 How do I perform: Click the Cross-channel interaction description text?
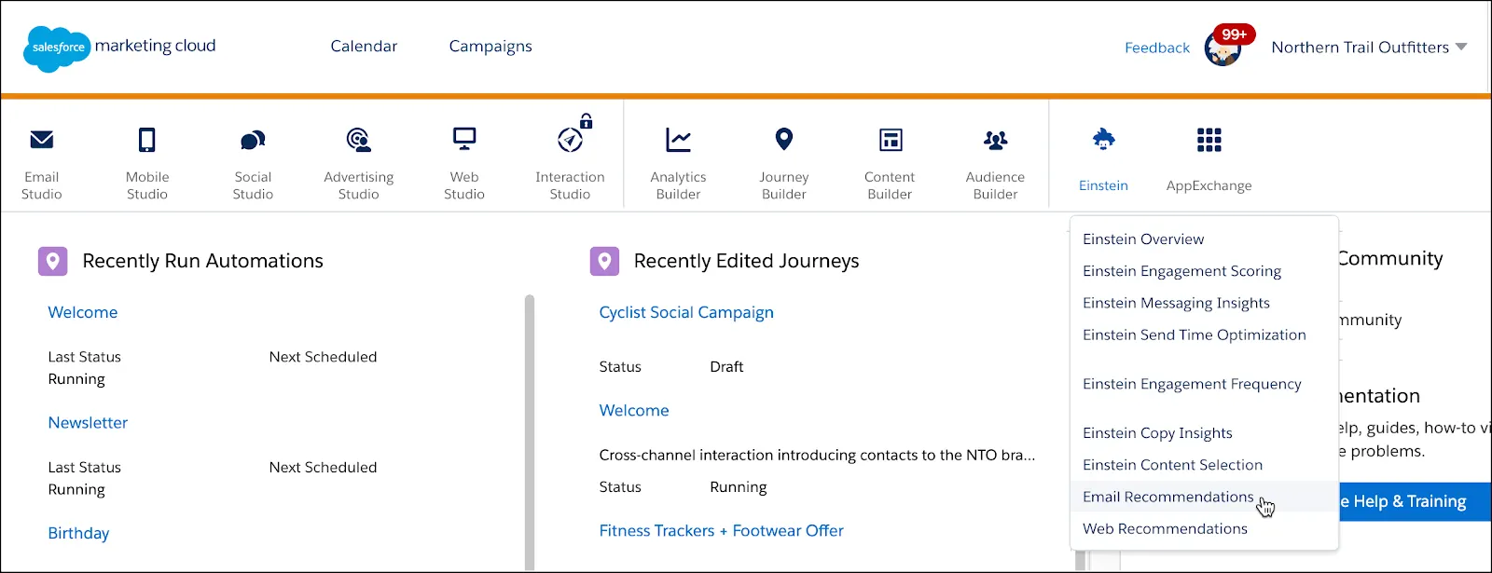click(x=817, y=456)
